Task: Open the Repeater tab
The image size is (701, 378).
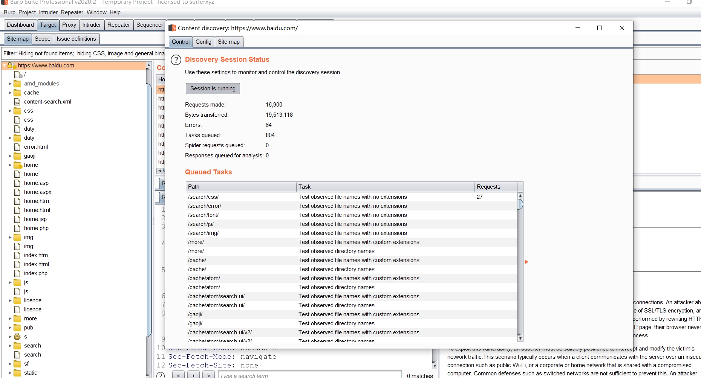Action: (119, 25)
